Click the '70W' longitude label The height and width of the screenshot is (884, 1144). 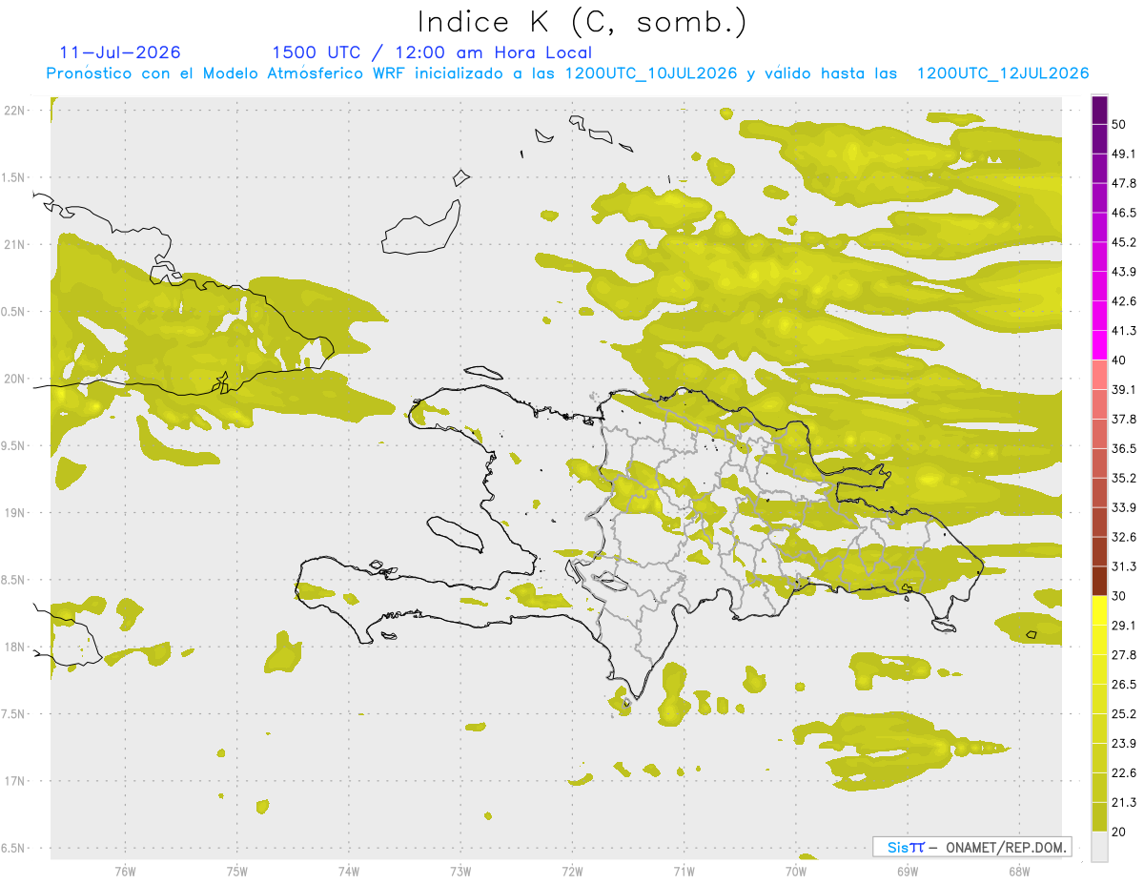point(795,872)
